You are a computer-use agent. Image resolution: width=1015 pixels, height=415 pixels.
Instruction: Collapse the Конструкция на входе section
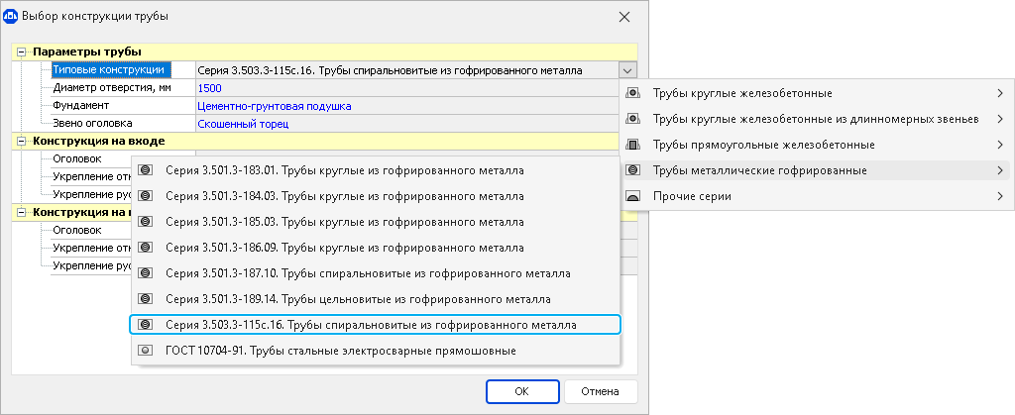22,142
